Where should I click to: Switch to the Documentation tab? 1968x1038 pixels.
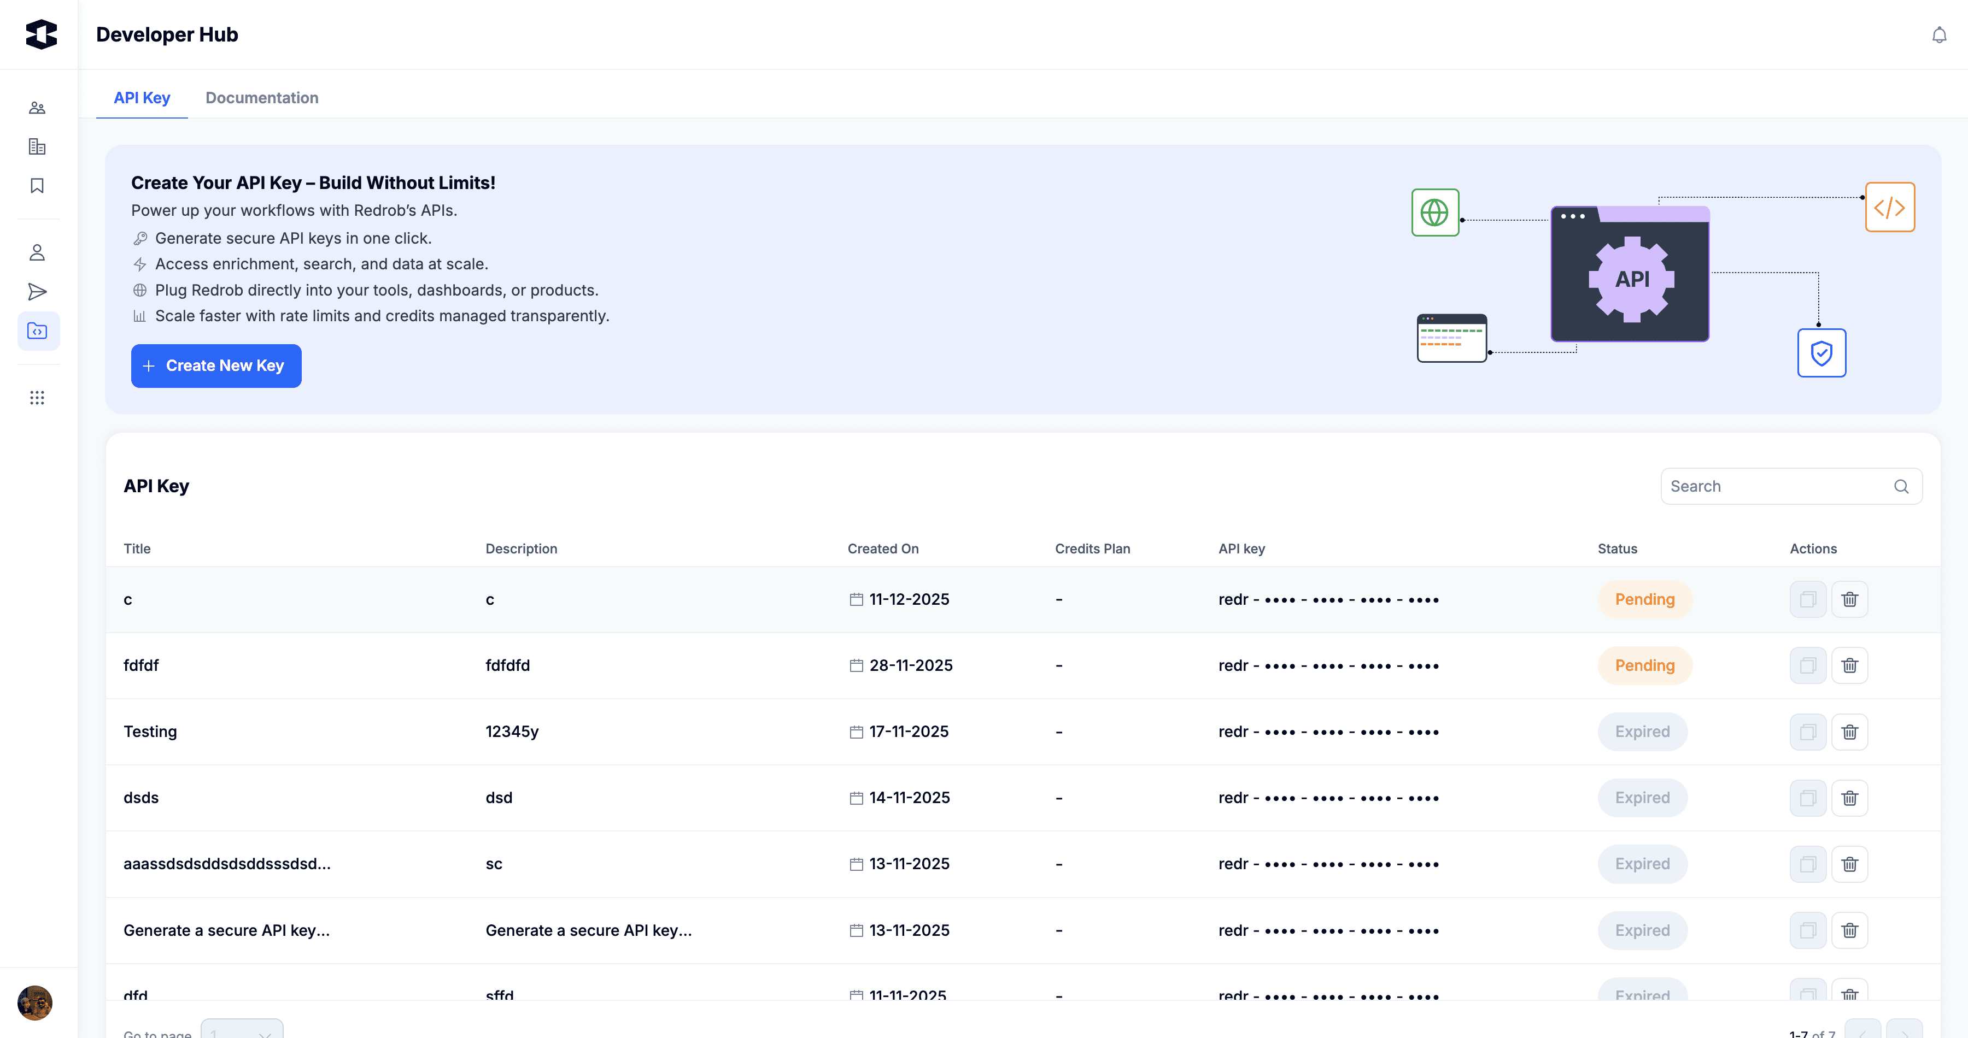pyautogui.click(x=261, y=98)
